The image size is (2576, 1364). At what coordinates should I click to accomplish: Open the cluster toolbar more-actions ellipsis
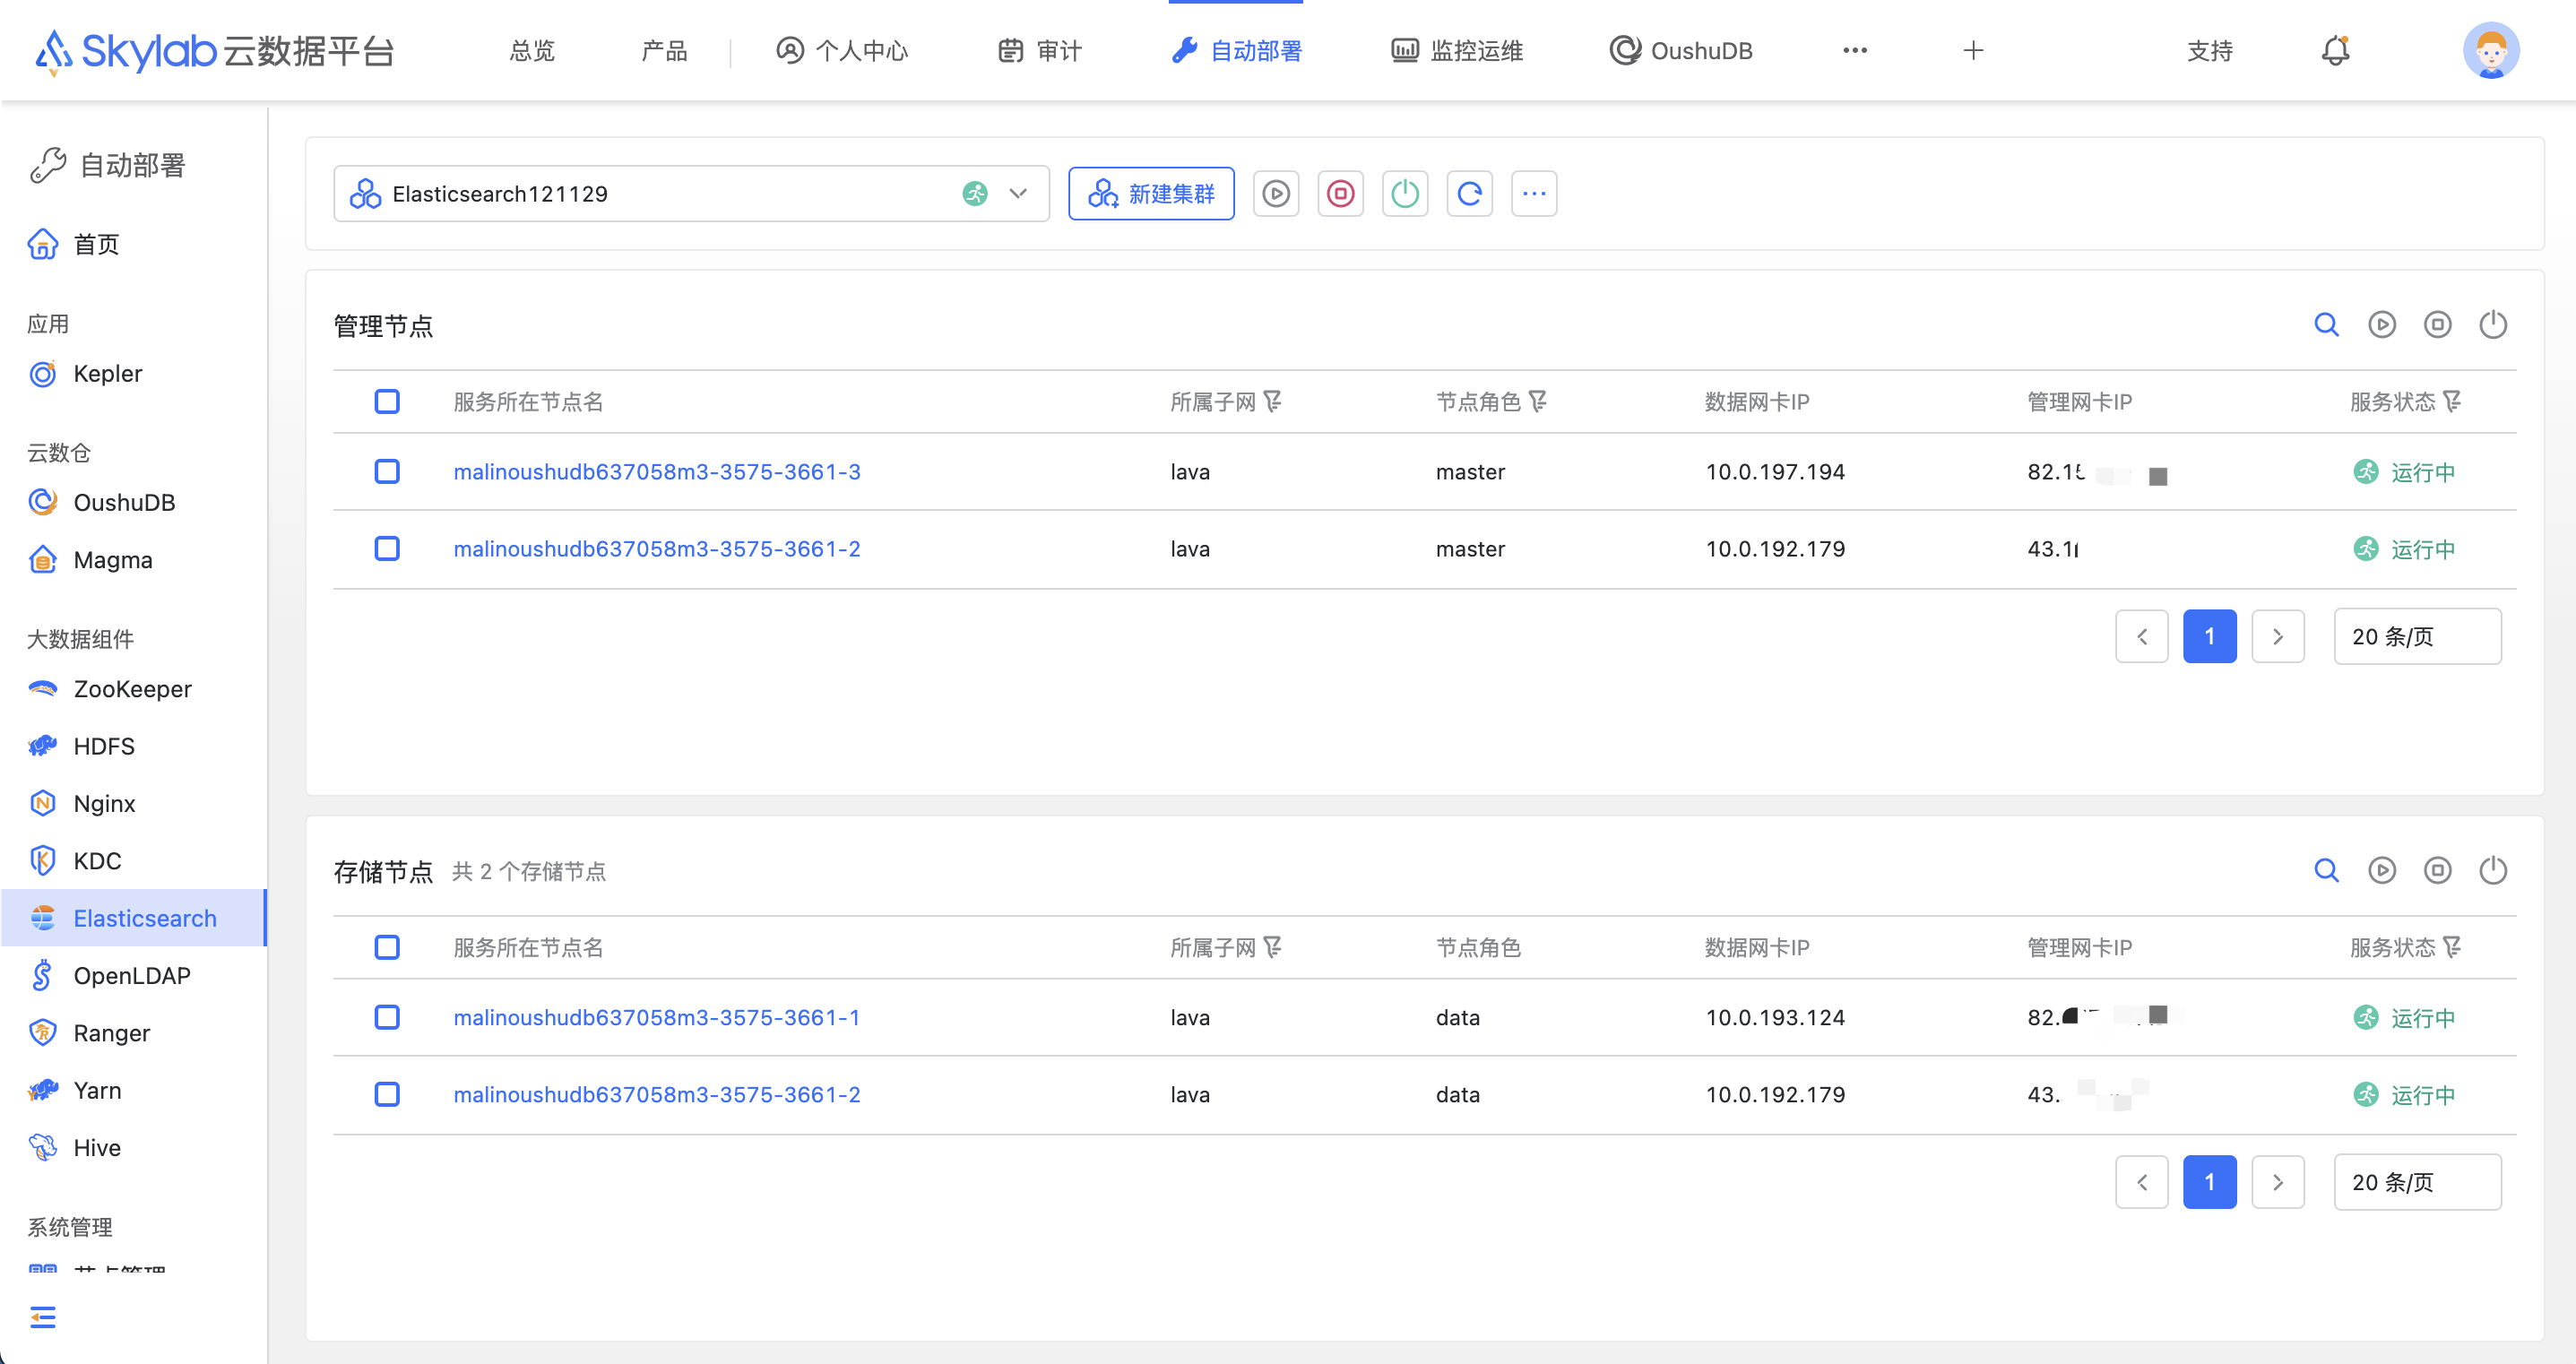[1534, 193]
